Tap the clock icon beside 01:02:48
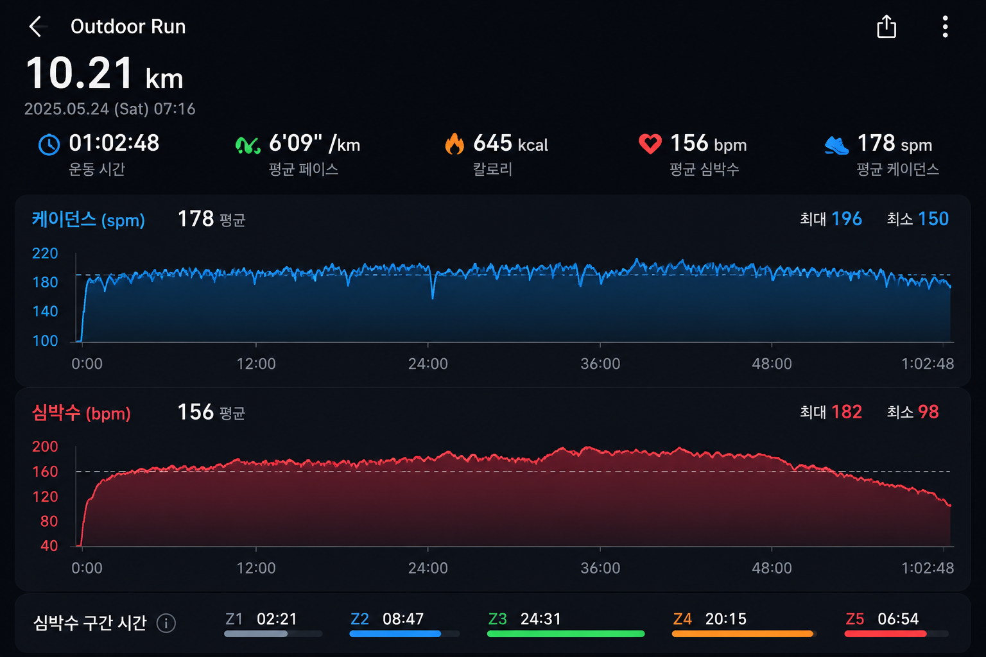The width and height of the screenshot is (986, 657). pyautogui.click(x=49, y=144)
